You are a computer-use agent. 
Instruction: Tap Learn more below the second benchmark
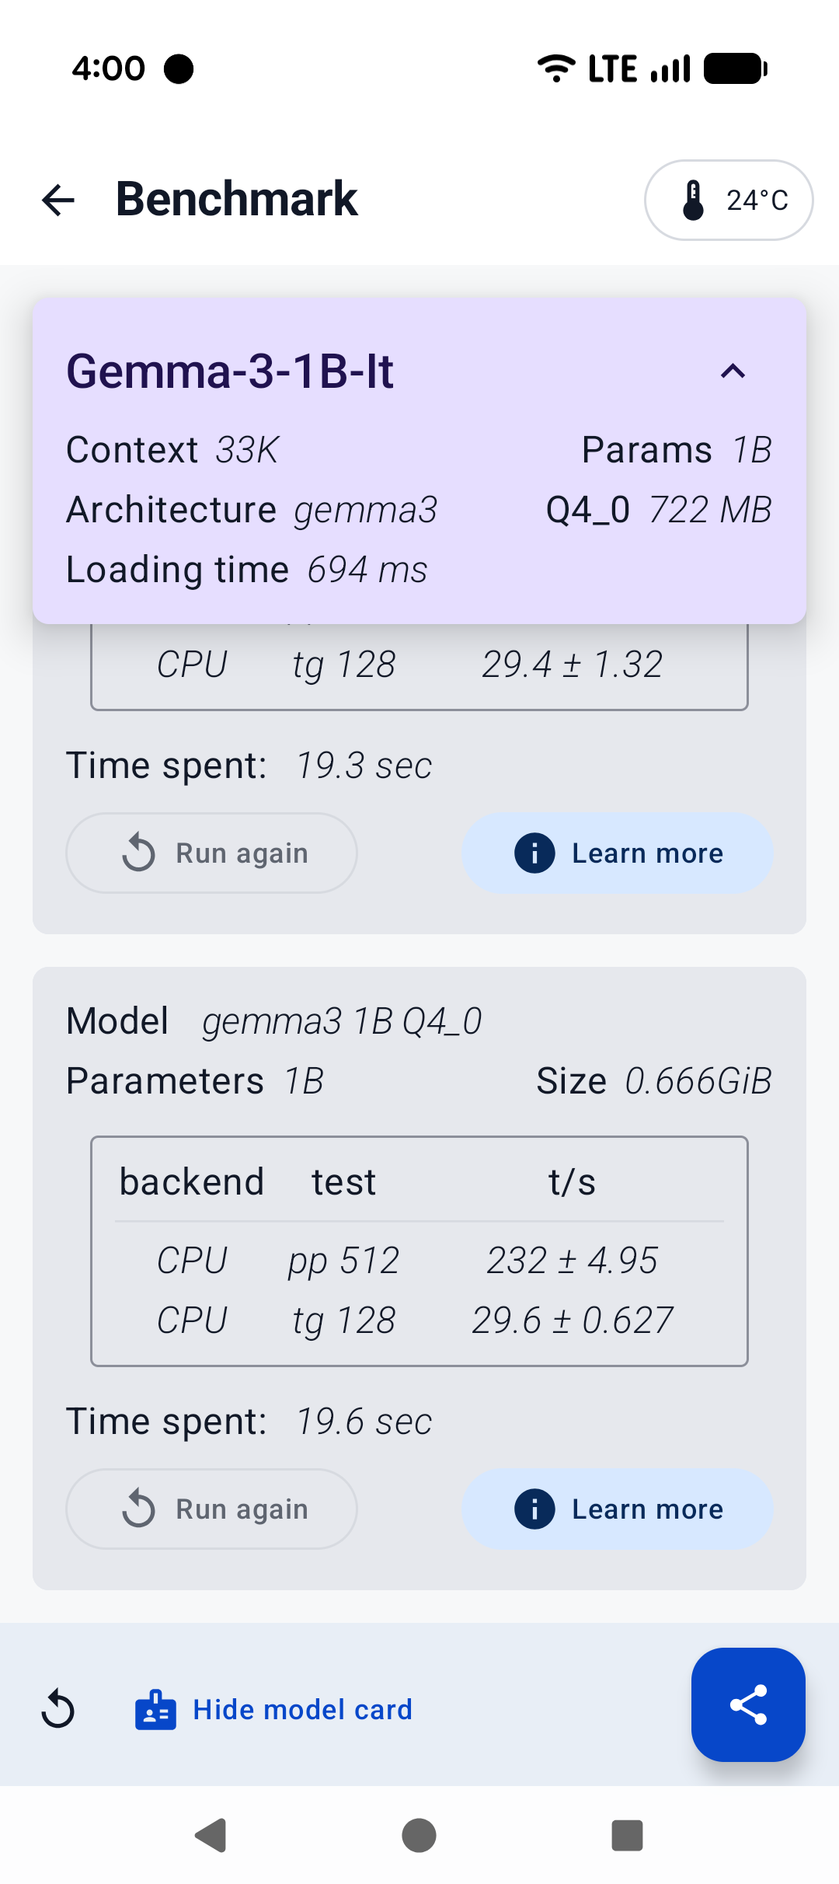click(x=618, y=1508)
